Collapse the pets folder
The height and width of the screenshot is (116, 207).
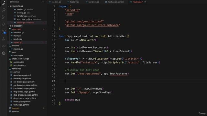point(14,52)
